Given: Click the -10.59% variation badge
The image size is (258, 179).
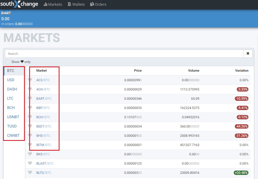Looking at the screenshot, I should (242, 99).
